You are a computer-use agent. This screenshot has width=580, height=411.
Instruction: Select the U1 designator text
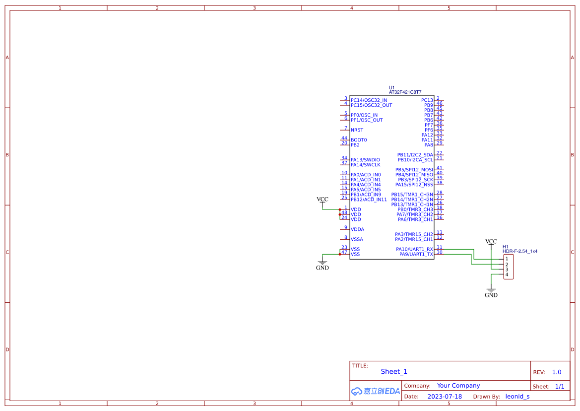click(x=392, y=88)
